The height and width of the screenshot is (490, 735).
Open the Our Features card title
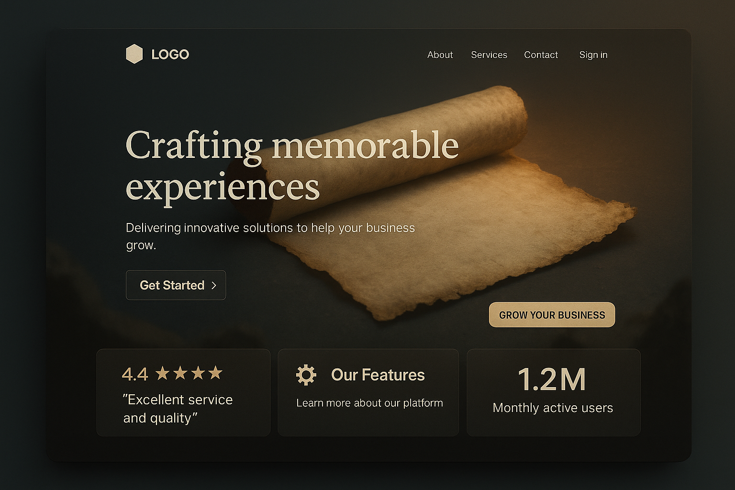(378, 375)
